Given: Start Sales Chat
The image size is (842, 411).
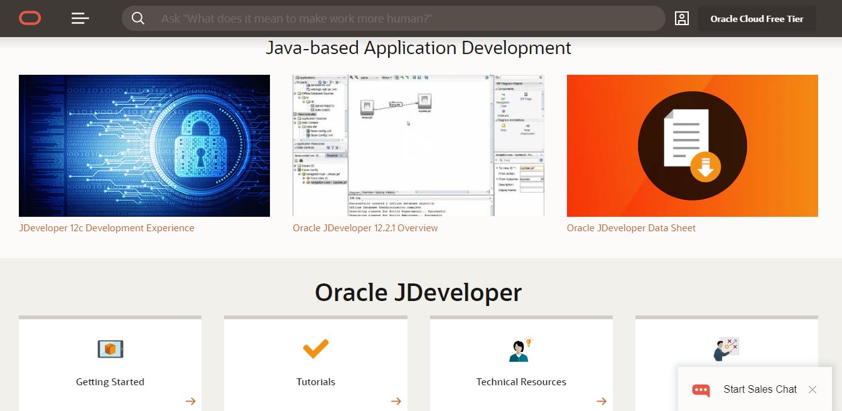Looking at the screenshot, I should [760, 390].
